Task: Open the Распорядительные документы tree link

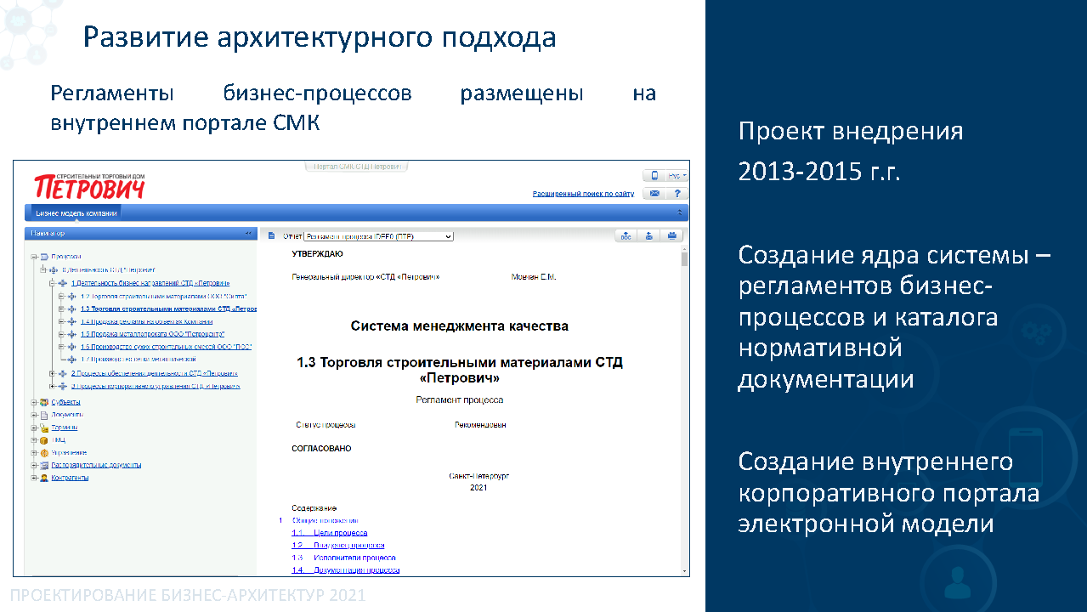Action: pos(96,465)
